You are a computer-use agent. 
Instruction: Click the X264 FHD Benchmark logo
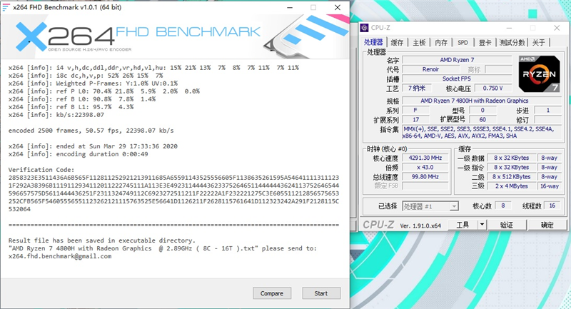coord(138,36)
